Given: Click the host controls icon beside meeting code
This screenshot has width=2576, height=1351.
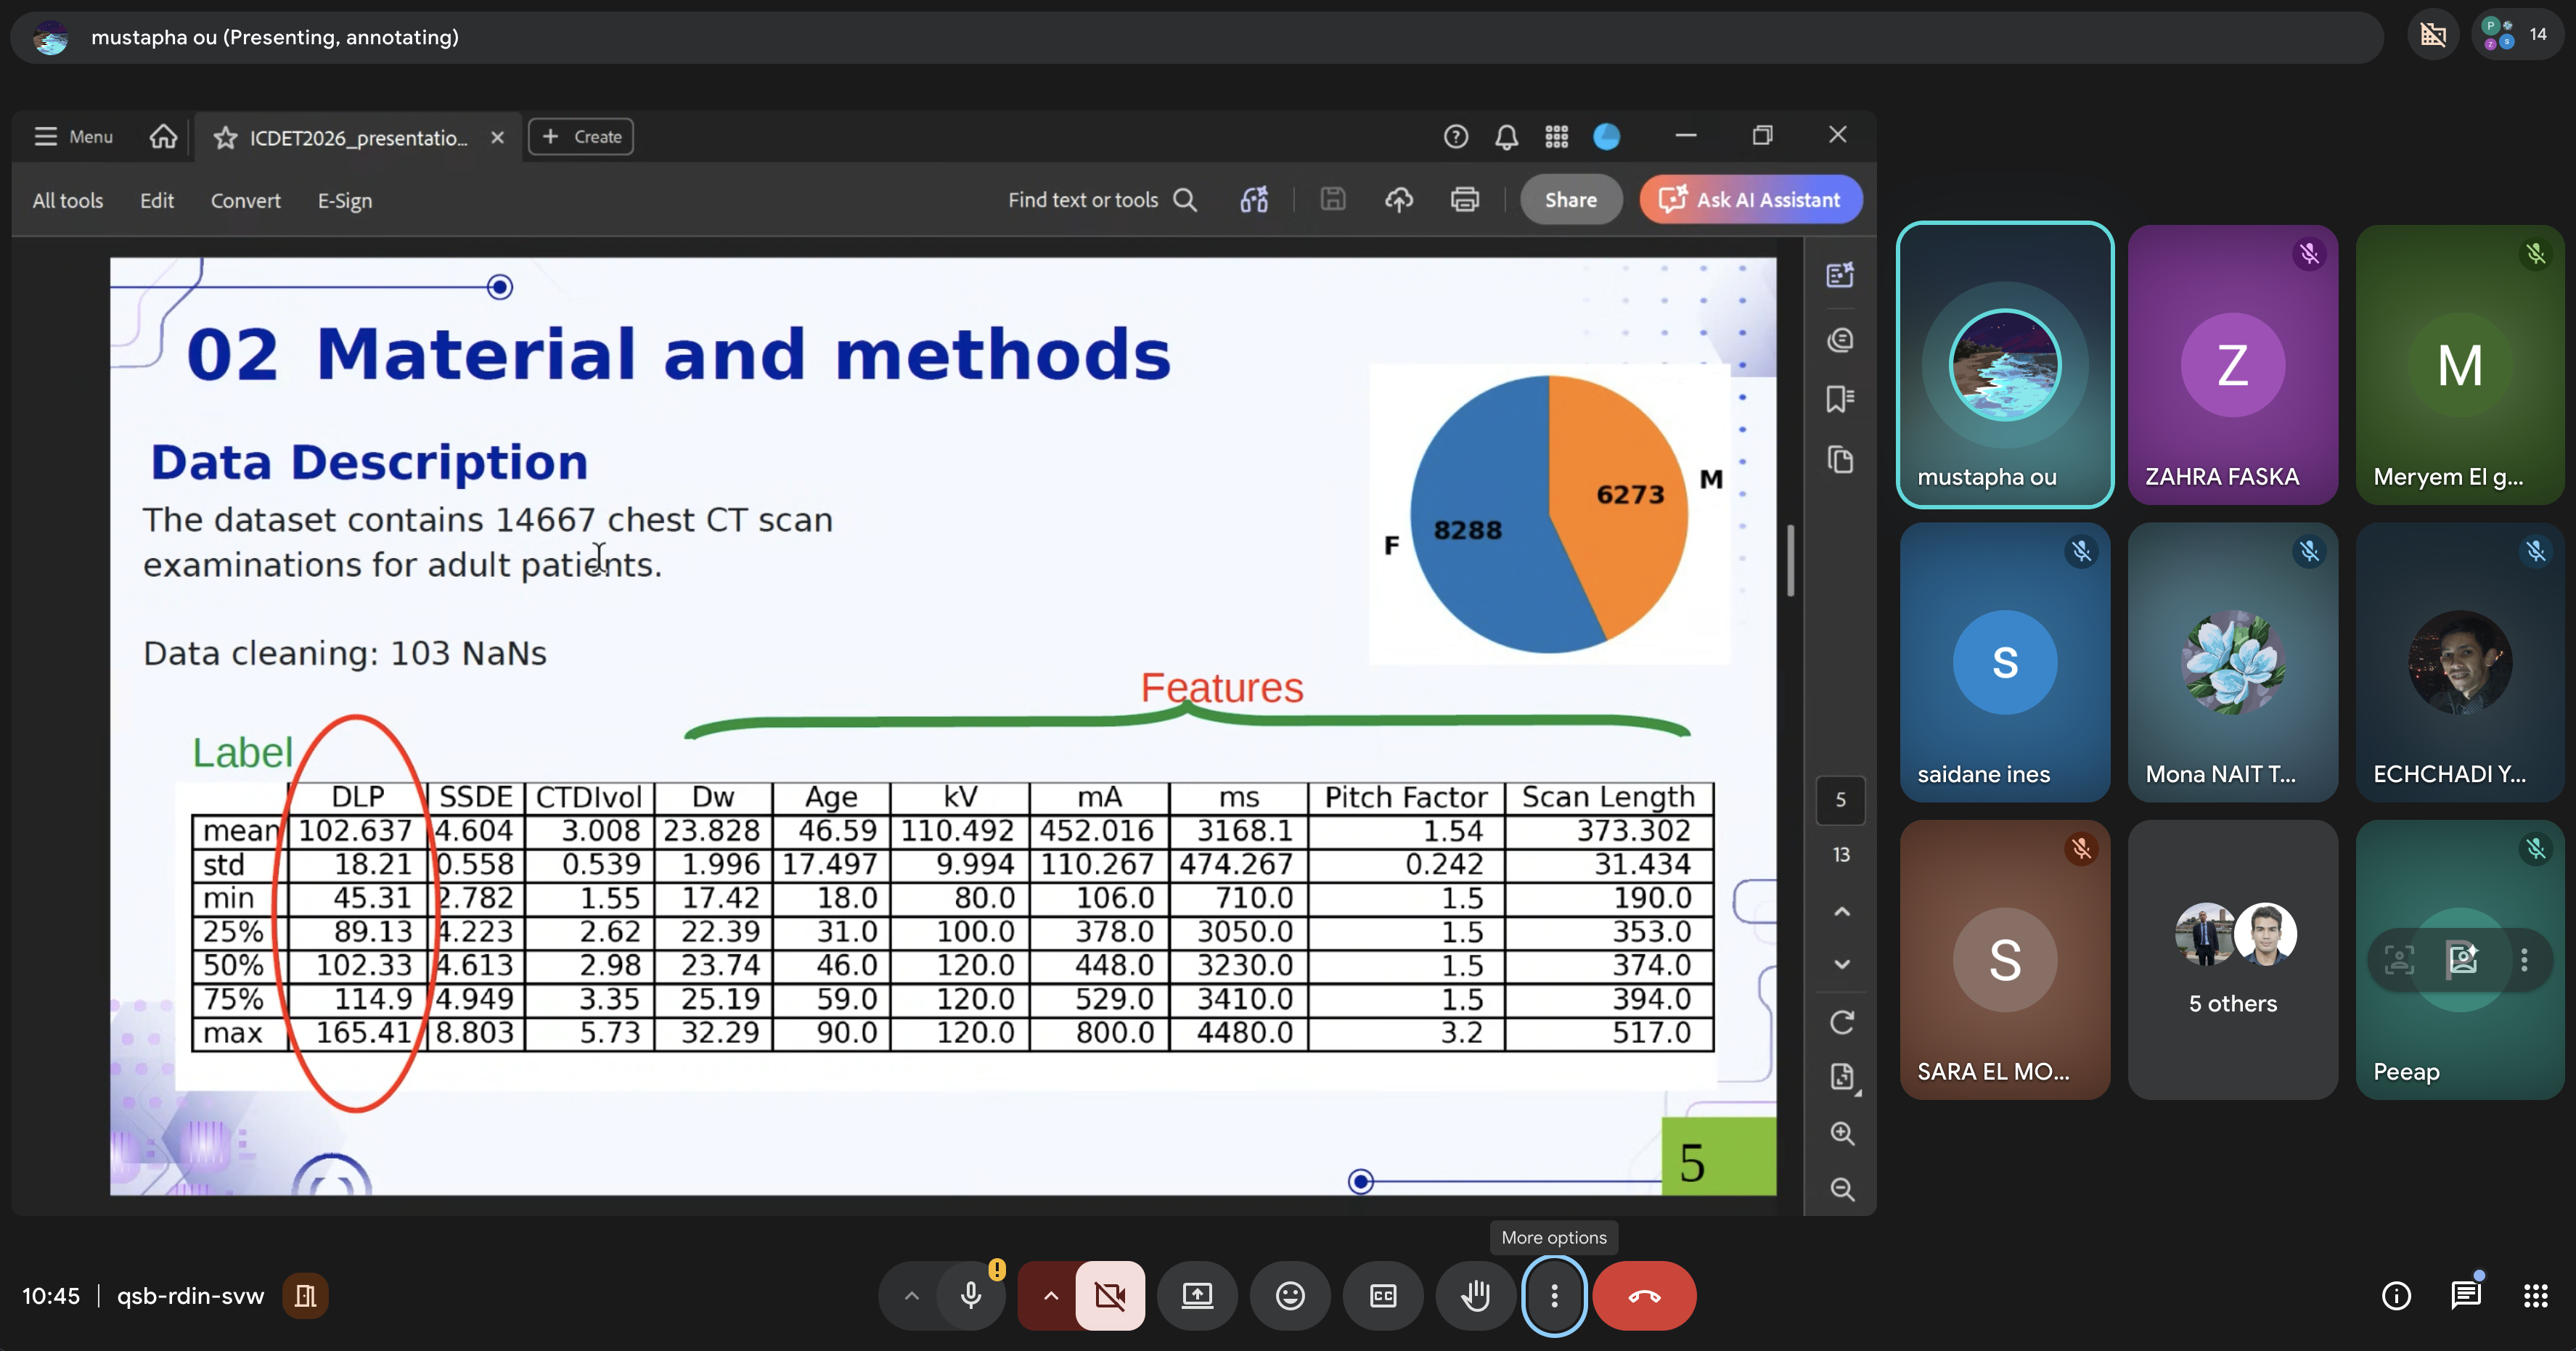Looking at the screenshot, I should 305,1296.
